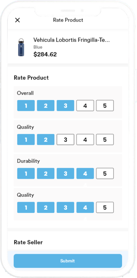
Task: Close the Rate Product screen with X
Action: [x=17, y=20]
